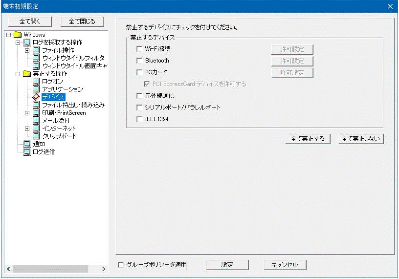Click the icon beside ログ送信
This screenshot has width=399, height=279.
coord(27,152)
